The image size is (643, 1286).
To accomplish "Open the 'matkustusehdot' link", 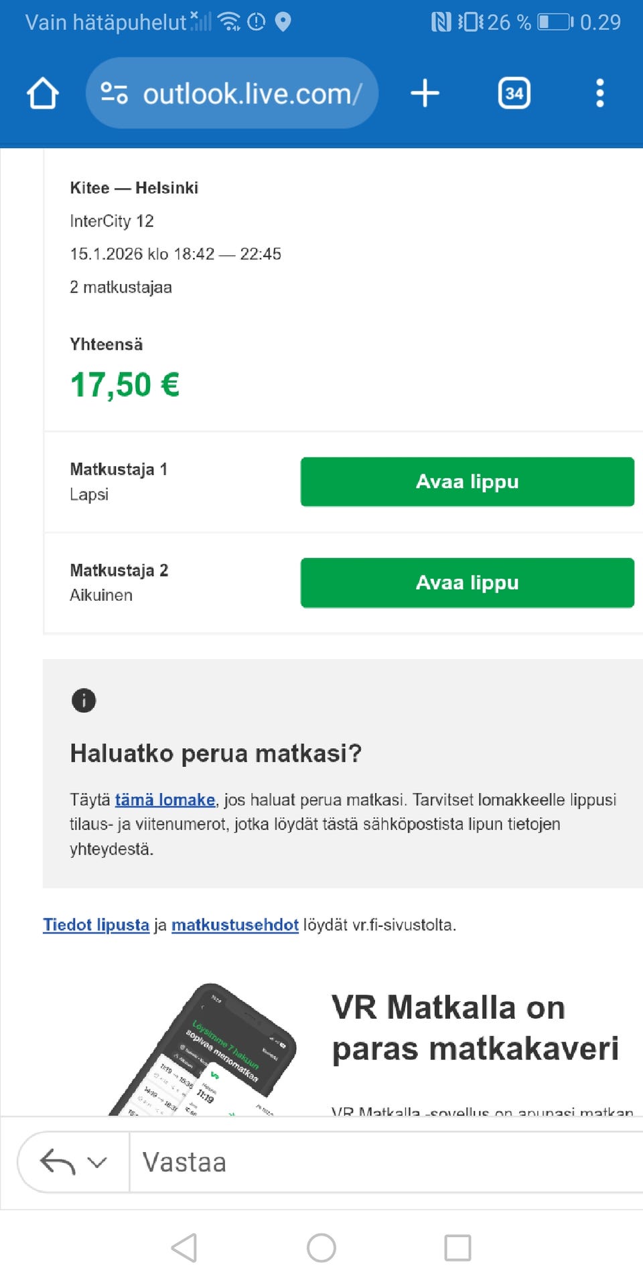I will point(234,925).
